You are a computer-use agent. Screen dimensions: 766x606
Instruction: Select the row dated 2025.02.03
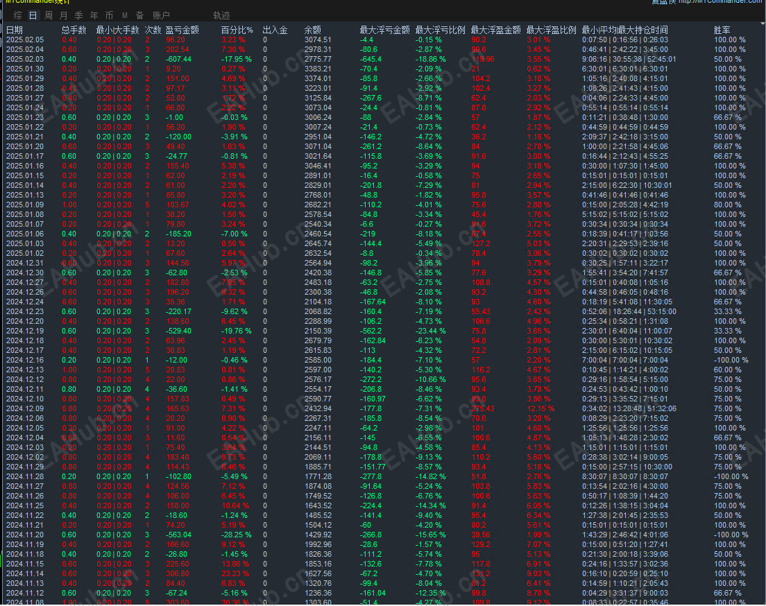point(383,59)
